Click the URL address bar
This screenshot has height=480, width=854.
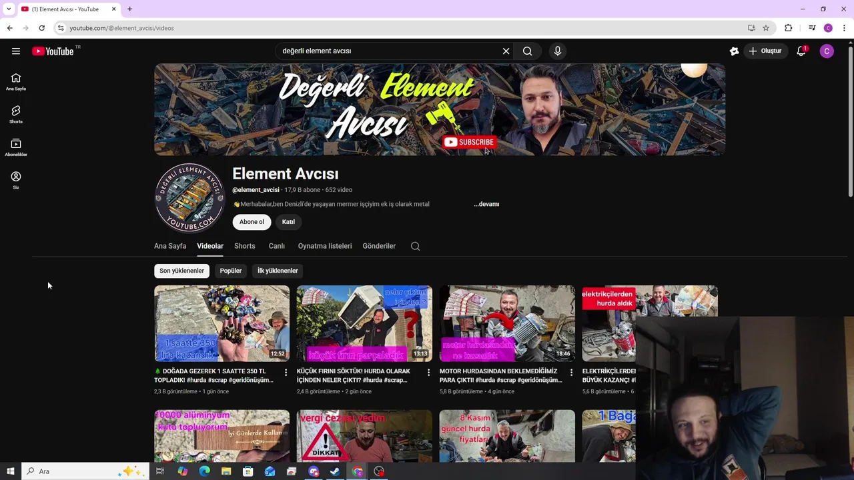400,28
